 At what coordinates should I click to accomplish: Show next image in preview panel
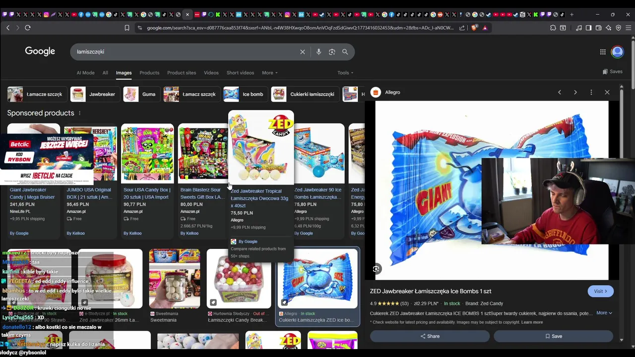click(x=575, y=92)
